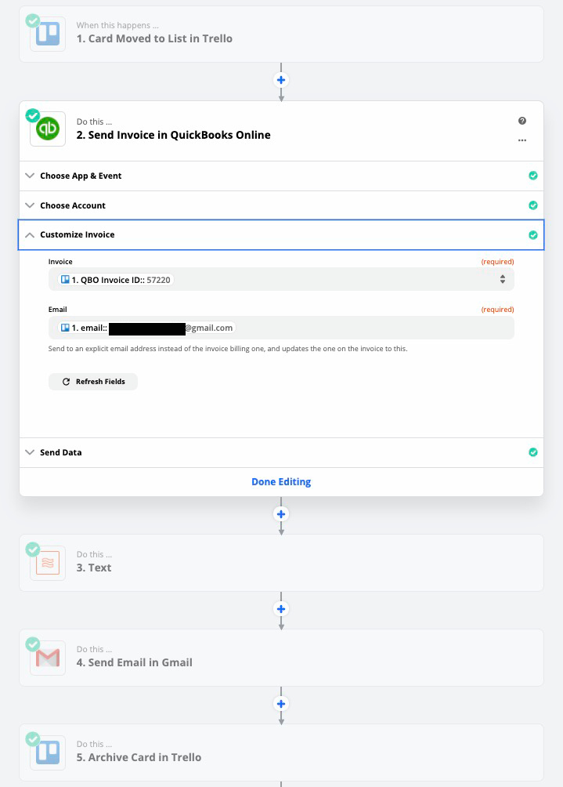Expand the Choose Account section
The image size is (563, 787).
coord(281,205)
